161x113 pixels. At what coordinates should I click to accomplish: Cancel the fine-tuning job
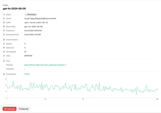[x=10, y=109]
